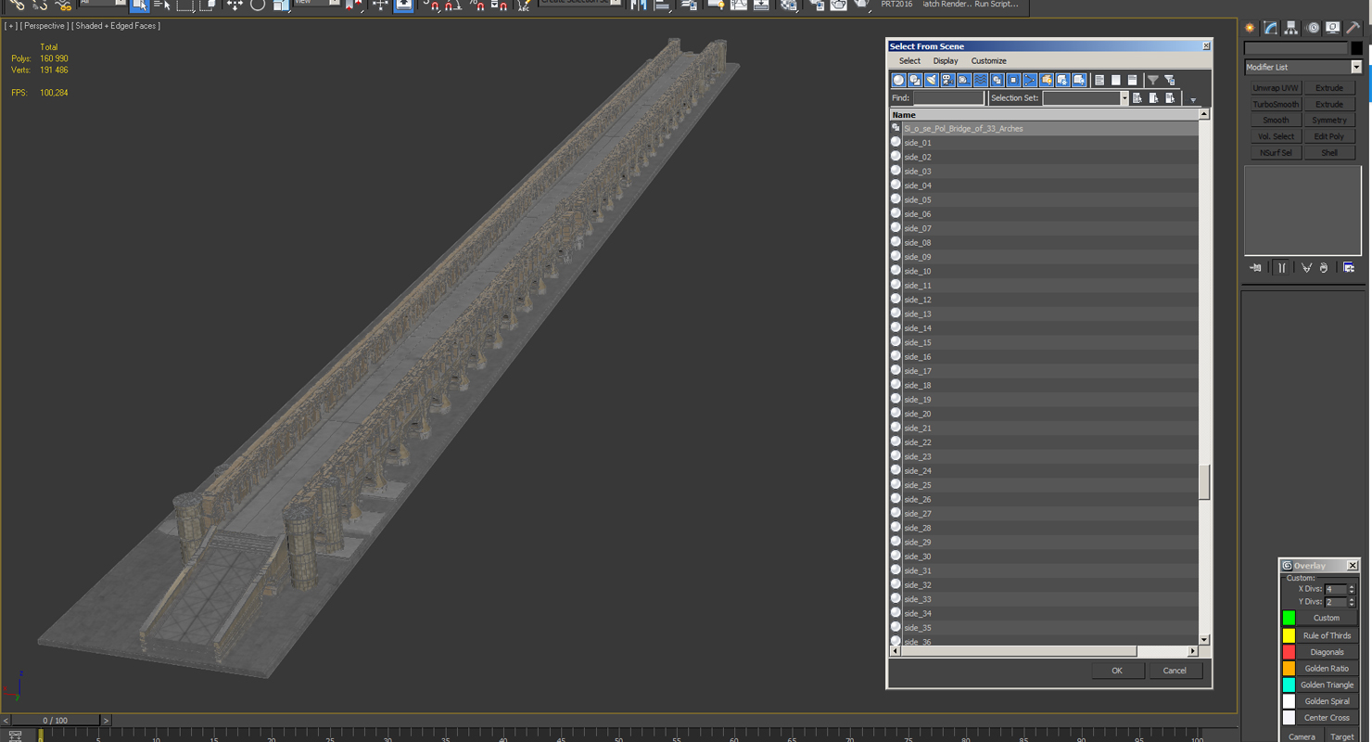The image size is (1372, 742).
Task: Open the Utilities hammer tab
Action: point(1353,28)
